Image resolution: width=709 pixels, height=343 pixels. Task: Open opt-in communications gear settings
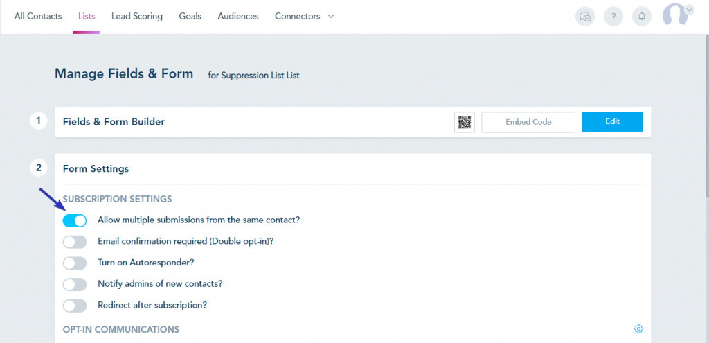coord(638,329)
